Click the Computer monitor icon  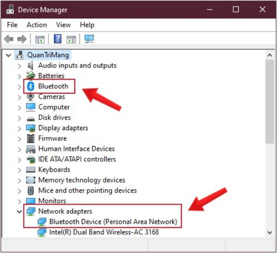coord(30,107)
